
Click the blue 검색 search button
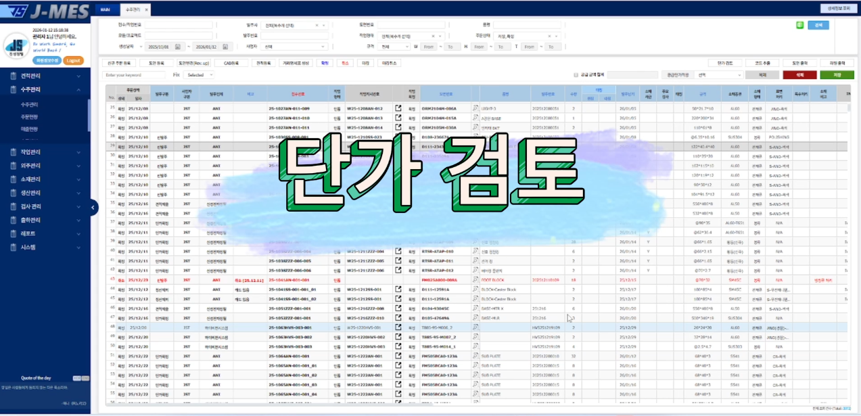(x=818, y=25)
